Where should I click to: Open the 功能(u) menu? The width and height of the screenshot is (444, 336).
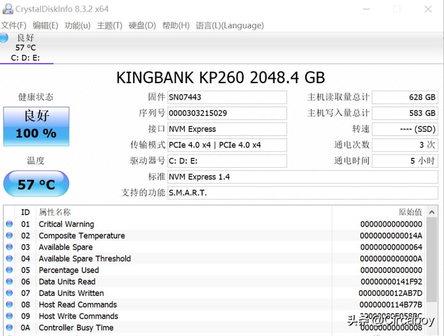pos(78,25)
